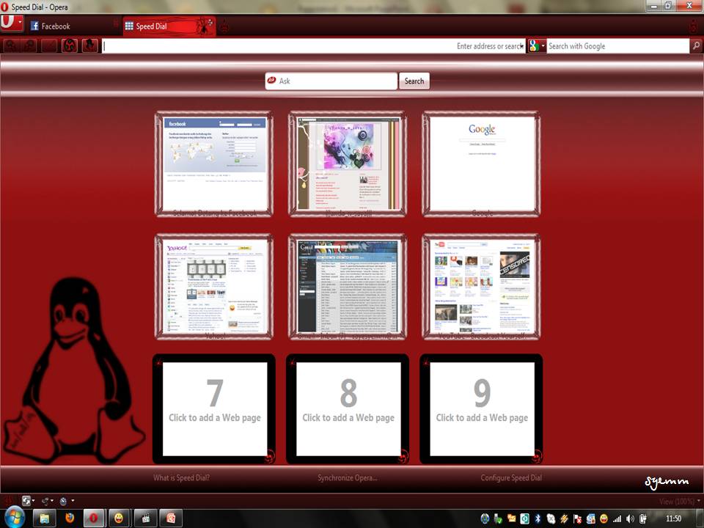The image size is (704, 528).
Task: Open the YouTube speed dial thumbnail
Action: (481, 287)
